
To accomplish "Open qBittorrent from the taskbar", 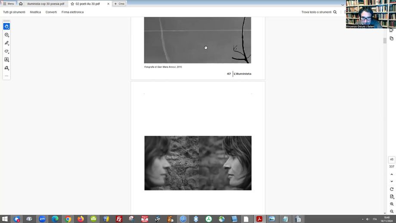I will coord(183,219).
